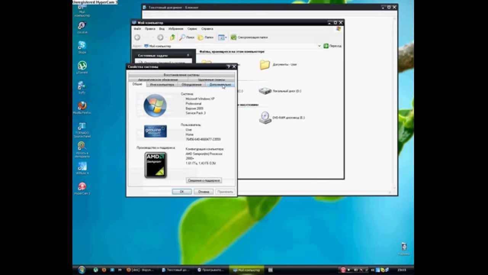This screenshot has height=275, width=488.
Task: Open the Help menu in My Computer
Action: (x=207, y=29)
